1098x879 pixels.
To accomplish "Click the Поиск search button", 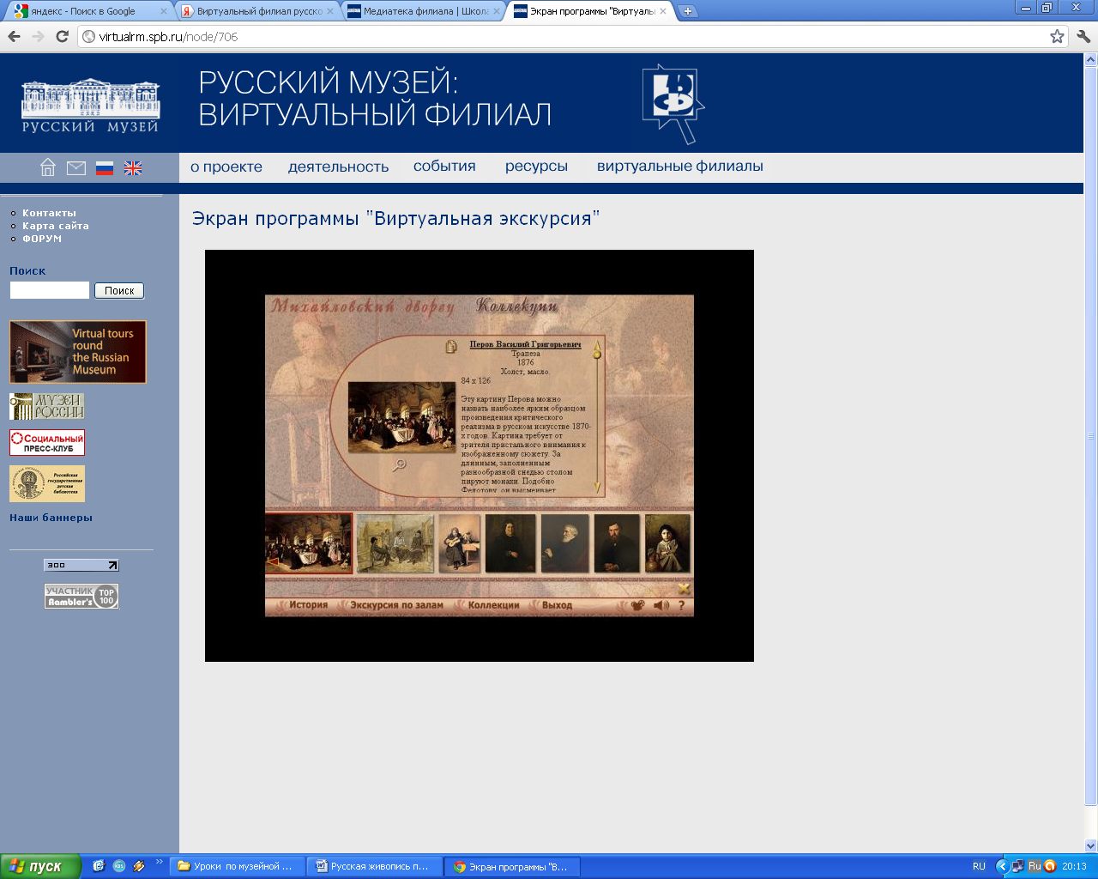I will tap(119, 290).
